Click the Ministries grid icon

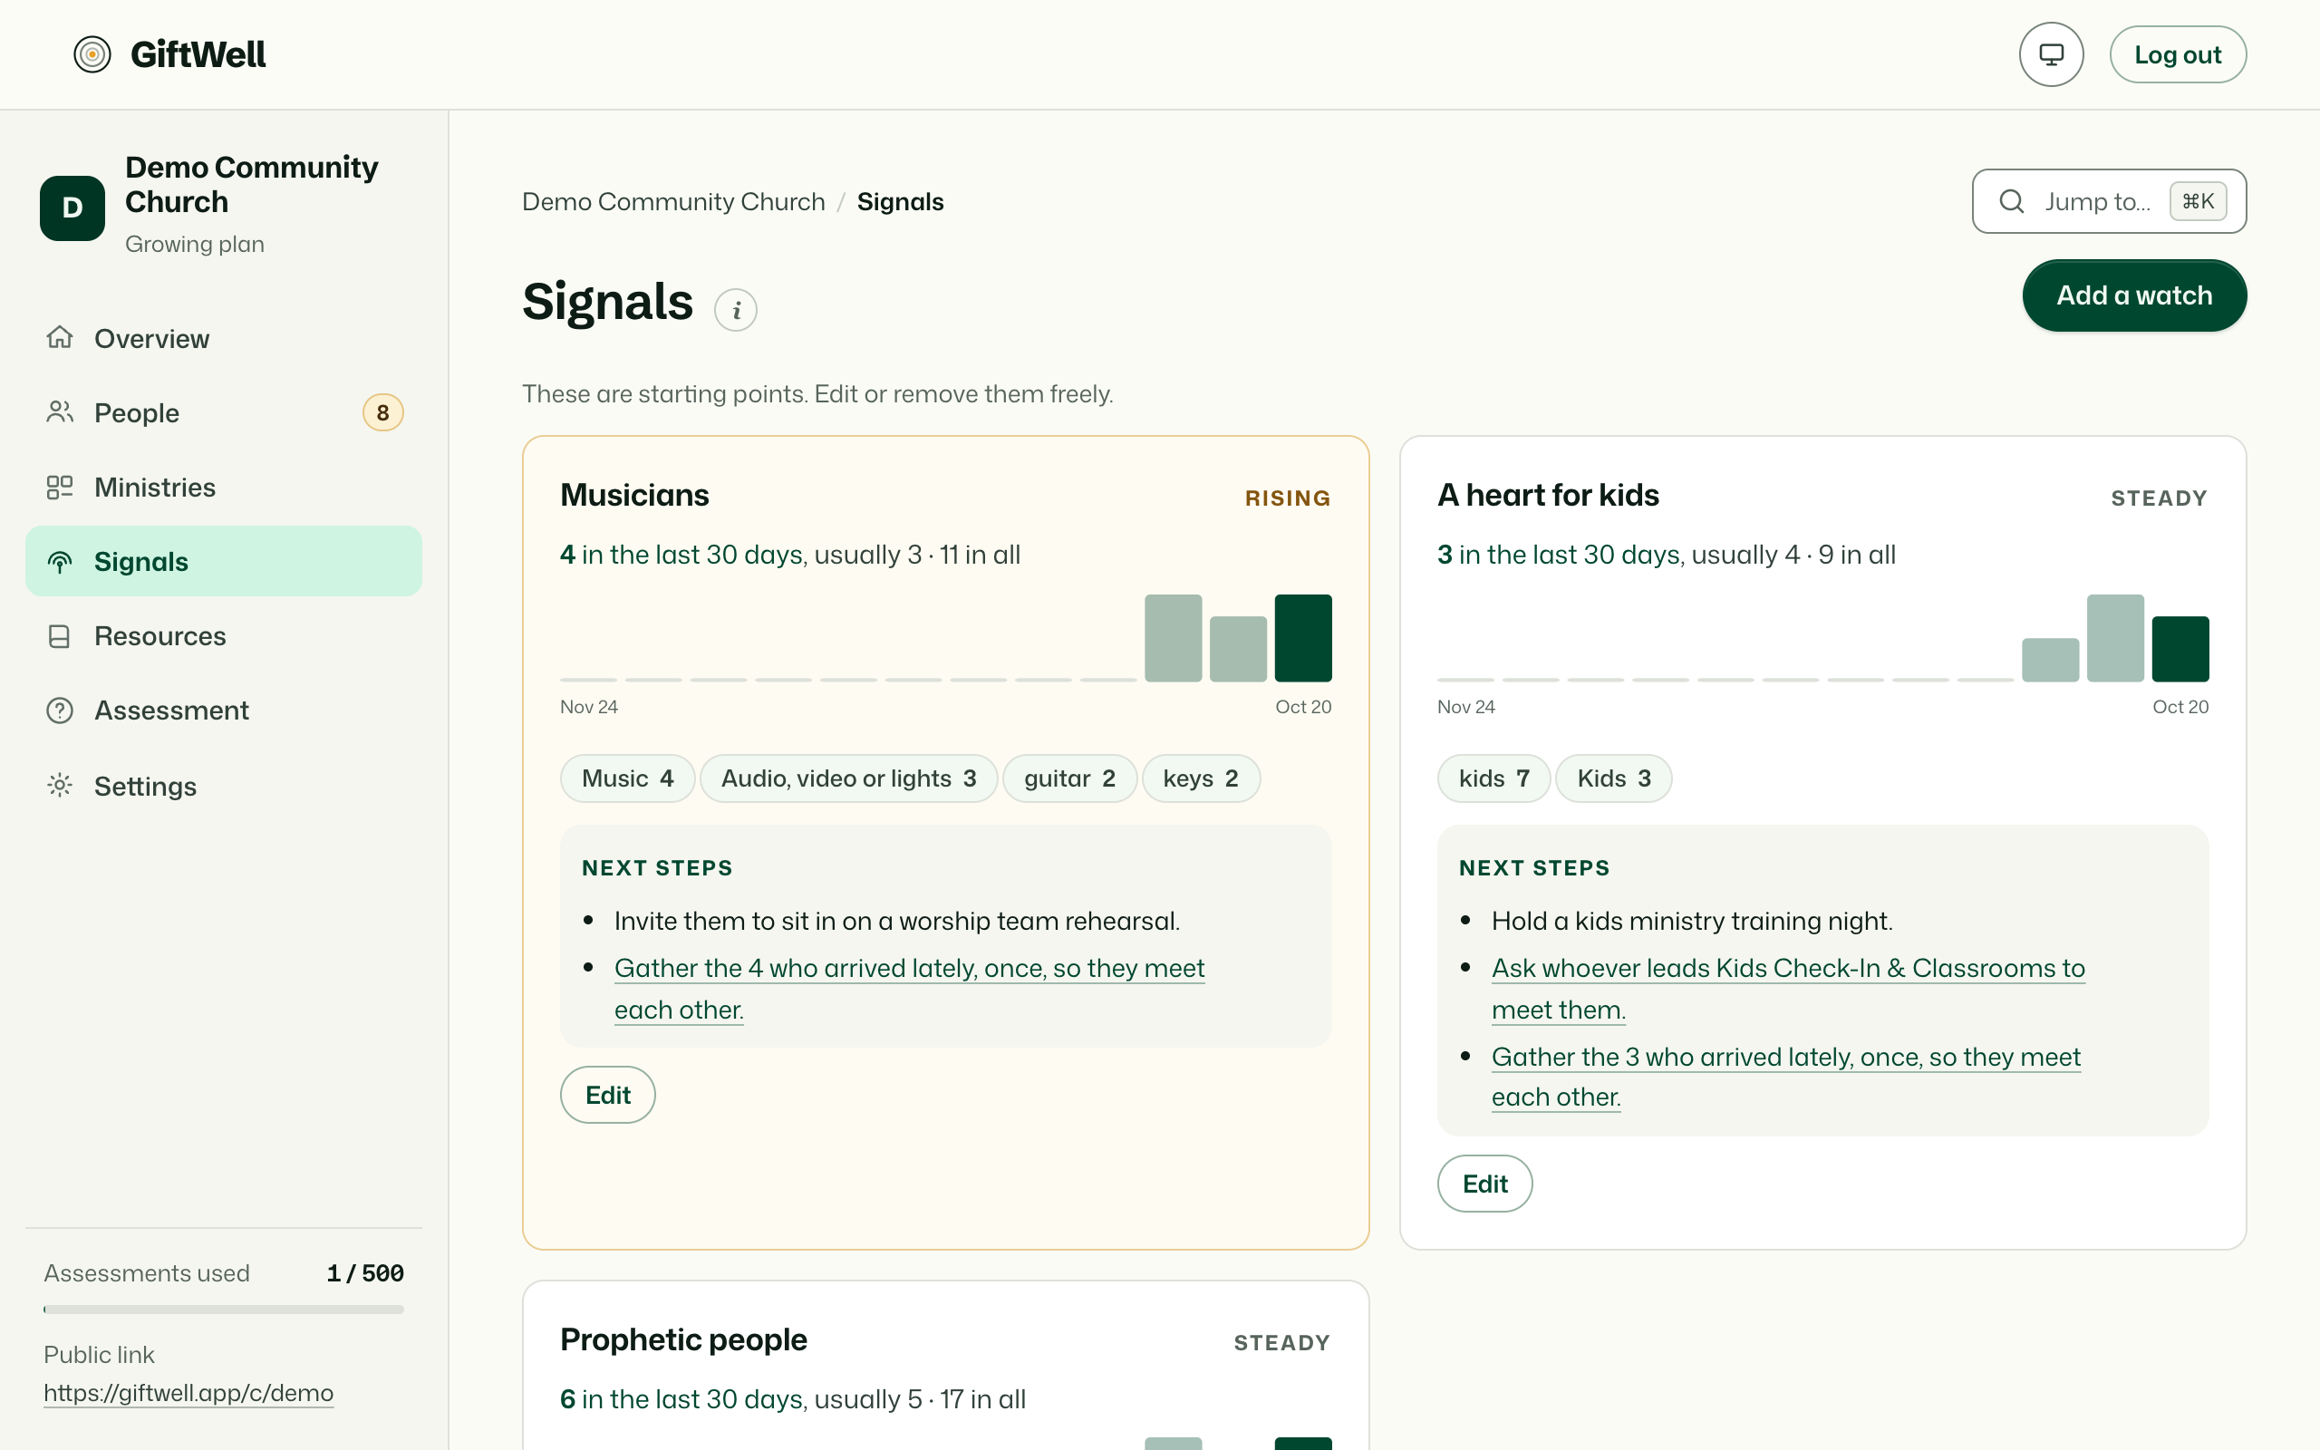pos(60,488)
